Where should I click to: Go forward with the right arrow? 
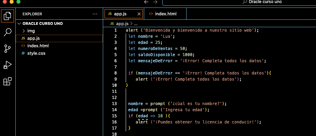pos(155,2)
